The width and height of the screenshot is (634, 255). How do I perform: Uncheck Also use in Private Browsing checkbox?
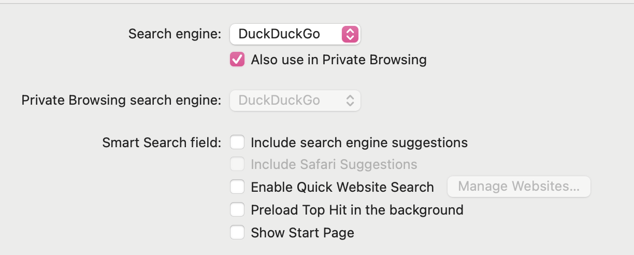point(237,60)
